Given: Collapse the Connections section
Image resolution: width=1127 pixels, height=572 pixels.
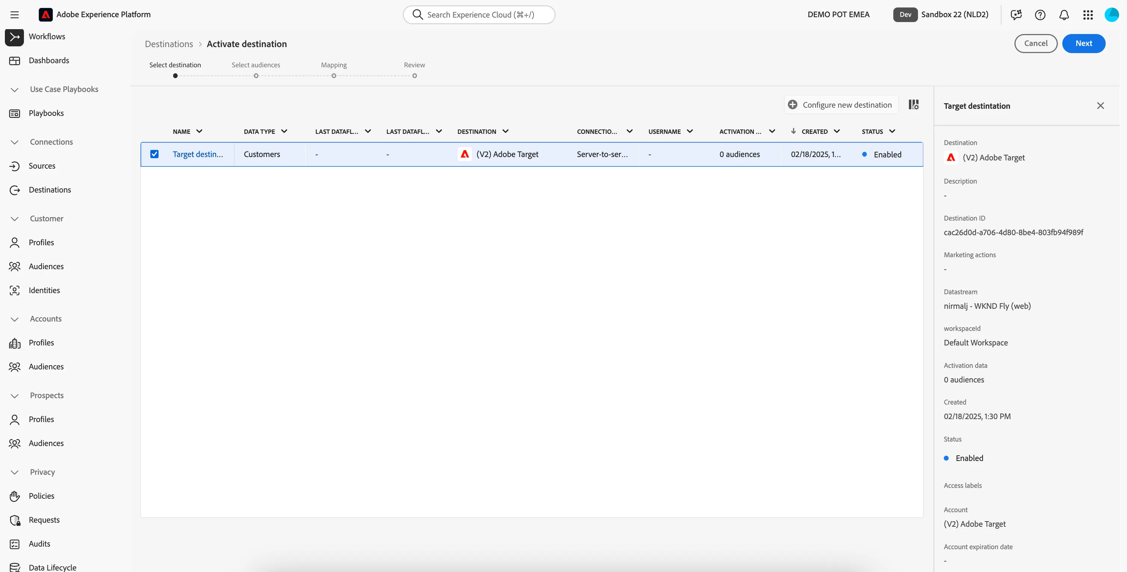Looking at the screenshot, I should pyautogui.click(x=15, y=142).
